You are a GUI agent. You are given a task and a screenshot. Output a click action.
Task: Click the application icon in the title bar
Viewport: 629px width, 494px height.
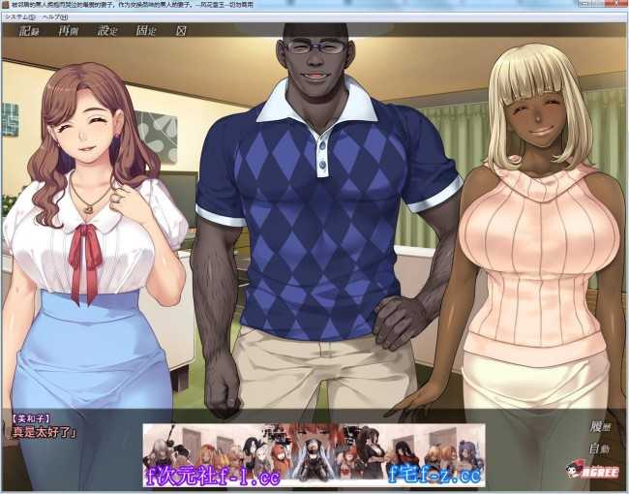(6, 5)
